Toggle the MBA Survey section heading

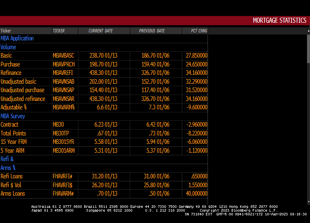pyautogui.click(x=13, y=116)
